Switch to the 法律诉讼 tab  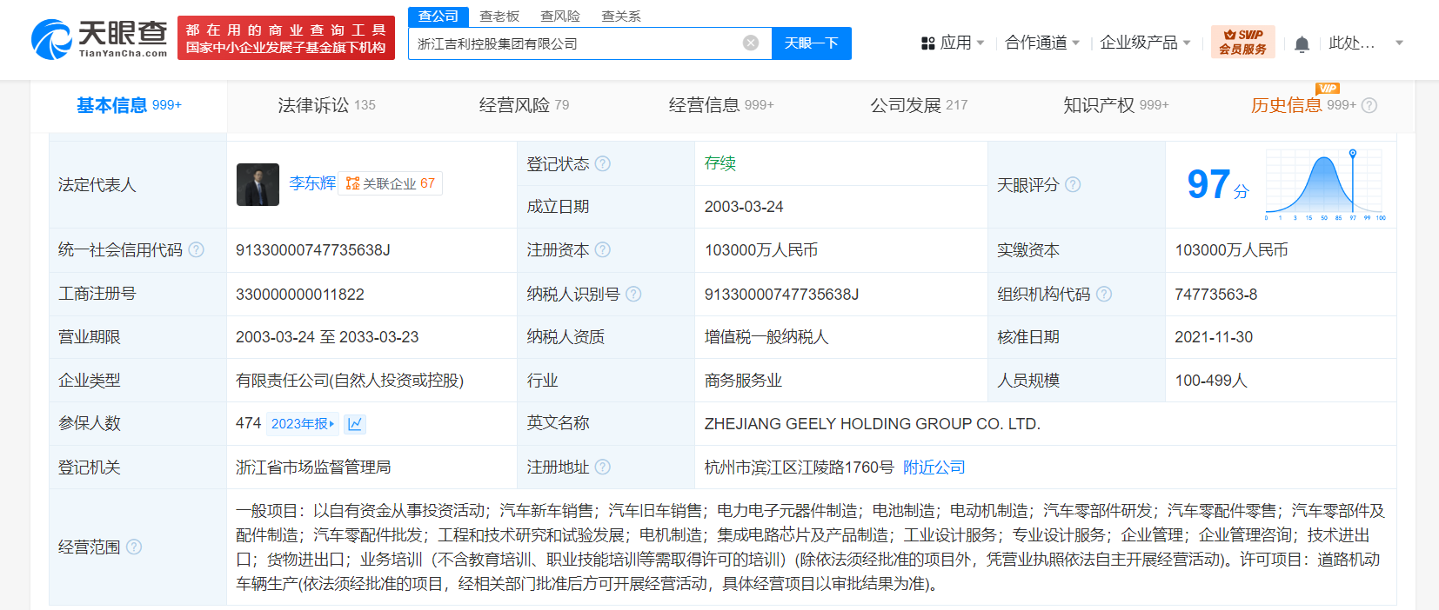pyautogui.click(x=325, y=105)
